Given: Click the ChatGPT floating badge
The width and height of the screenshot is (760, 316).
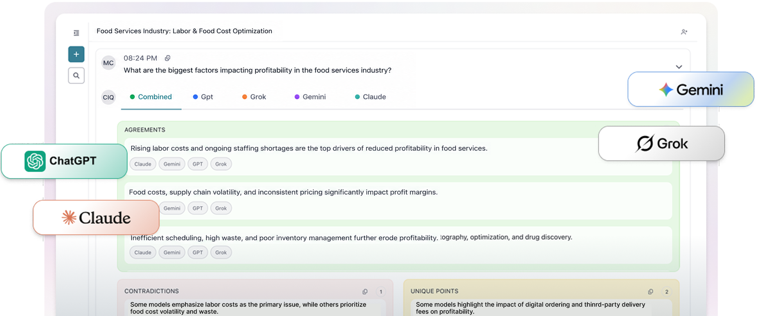Looking at the screenshot, I should (x=64, y=161).
